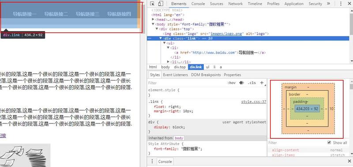Select the Console drawer tab
The image size is (353, 167).
(x=165, y=162)
